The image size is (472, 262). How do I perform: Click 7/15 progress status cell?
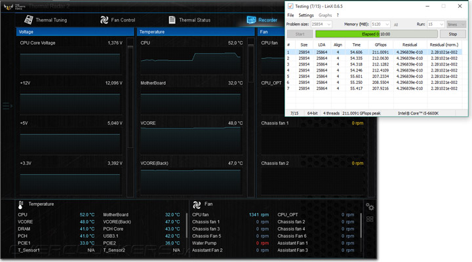click(294, 113)
